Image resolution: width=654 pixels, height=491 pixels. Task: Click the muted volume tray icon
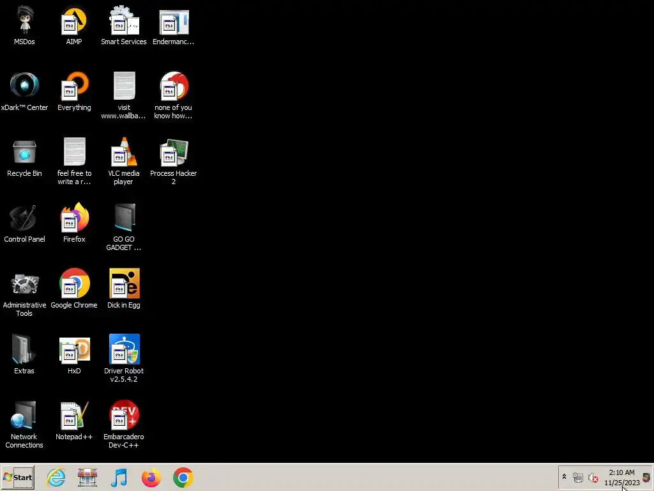[x=593, y=477]
